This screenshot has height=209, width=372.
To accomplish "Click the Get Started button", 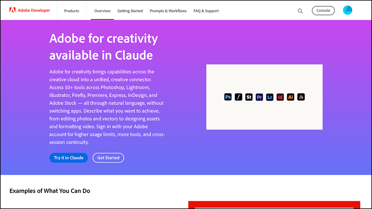I will (108, 158).
